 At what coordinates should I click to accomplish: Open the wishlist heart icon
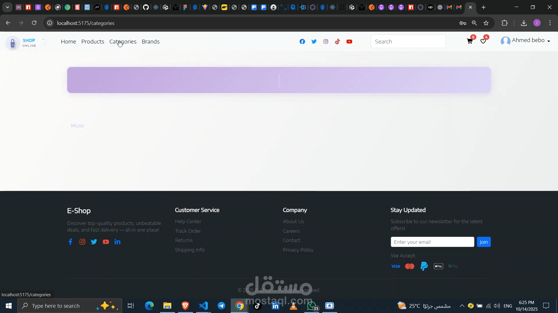(x=483, y=41)
